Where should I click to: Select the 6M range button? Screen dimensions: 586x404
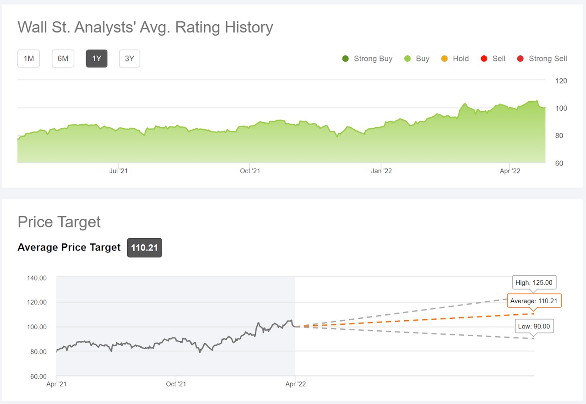pos(63,59)
